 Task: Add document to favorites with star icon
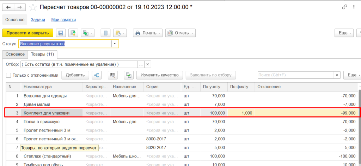tap(33, 7)
